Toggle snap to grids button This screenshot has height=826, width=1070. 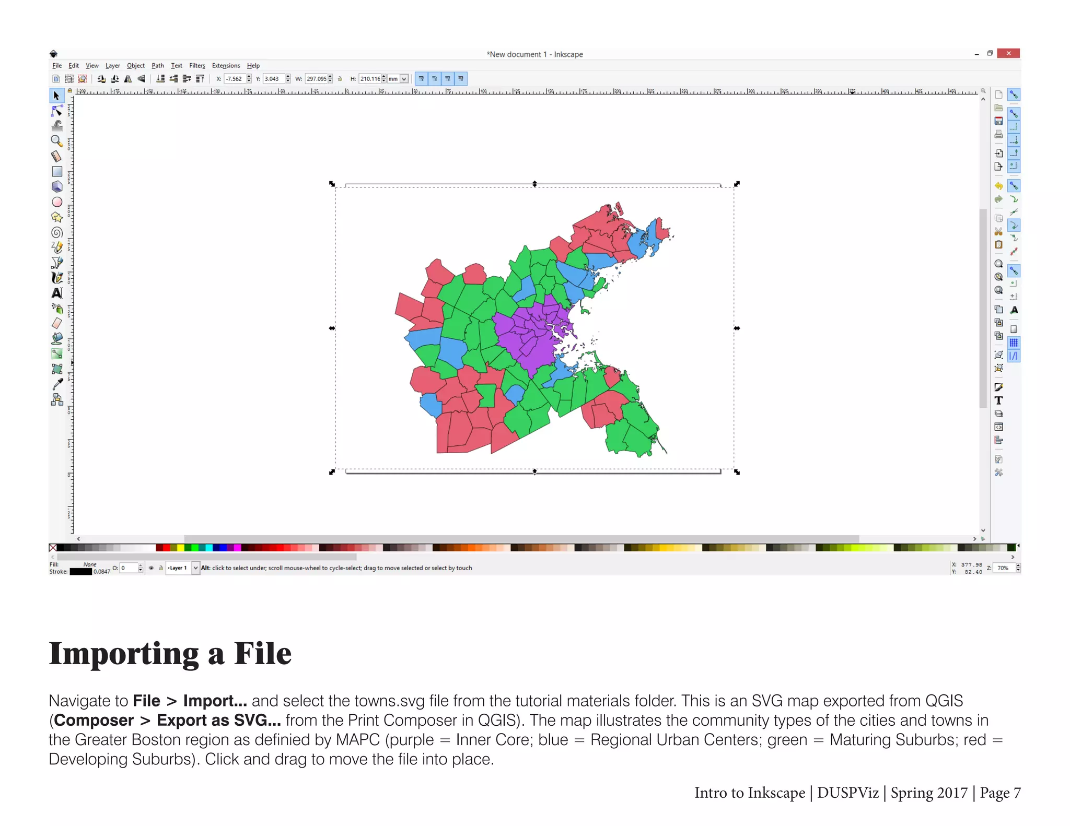coord(1014,343)
